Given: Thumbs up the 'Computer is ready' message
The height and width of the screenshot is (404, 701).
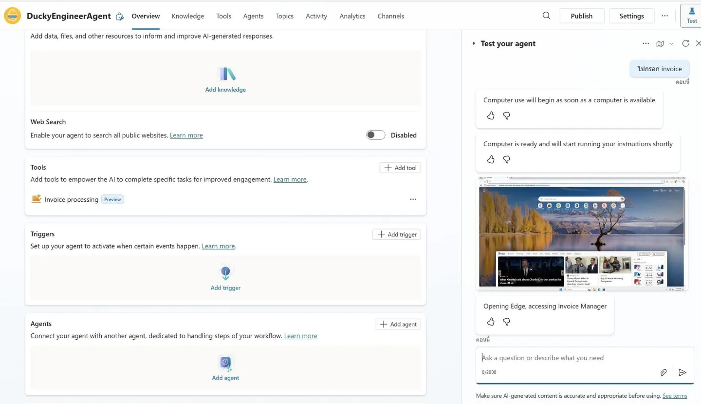Looking at the screenshot, I should click(491, 159).
